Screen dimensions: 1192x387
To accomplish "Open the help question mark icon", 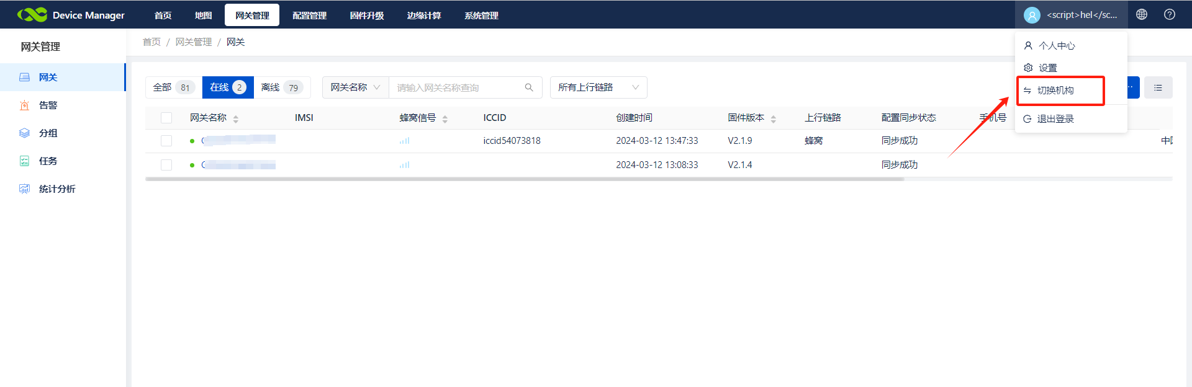I will pos(1170,14).
